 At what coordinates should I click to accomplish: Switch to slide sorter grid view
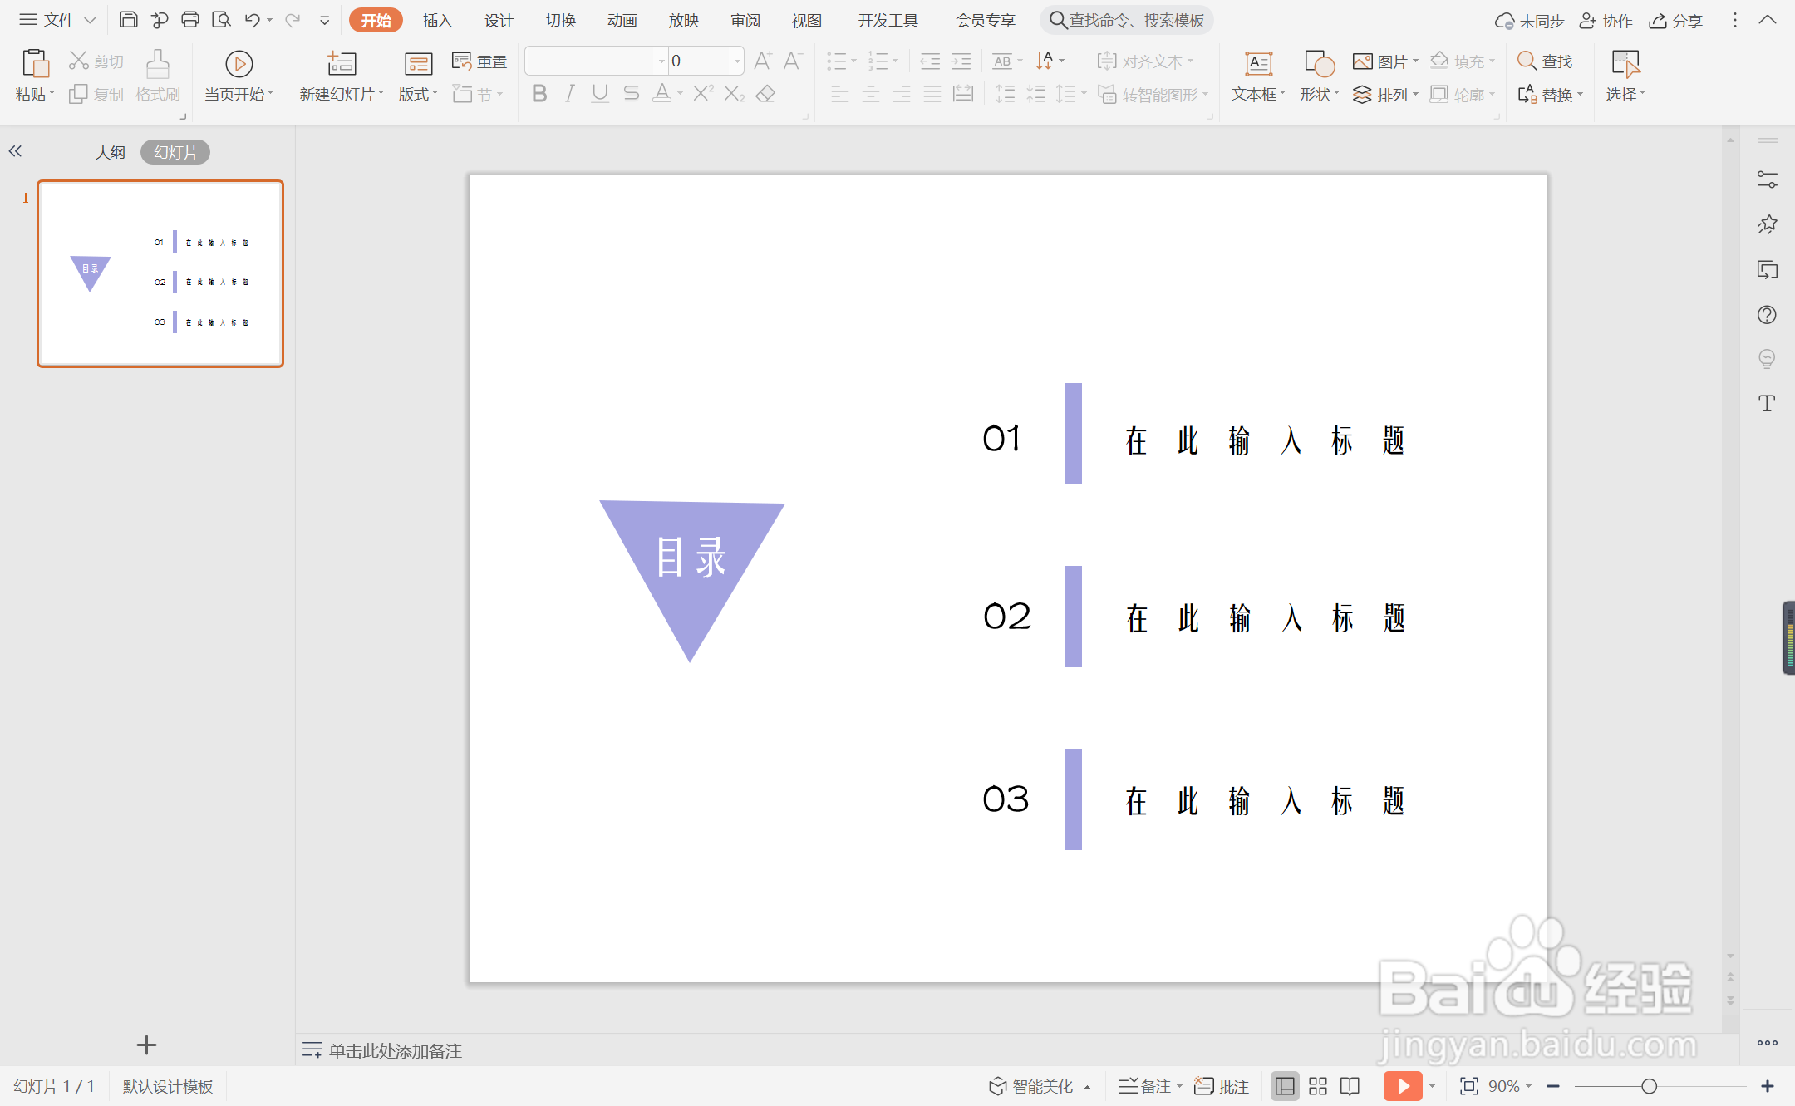pyautogui.click(x=1318, y=1086)
